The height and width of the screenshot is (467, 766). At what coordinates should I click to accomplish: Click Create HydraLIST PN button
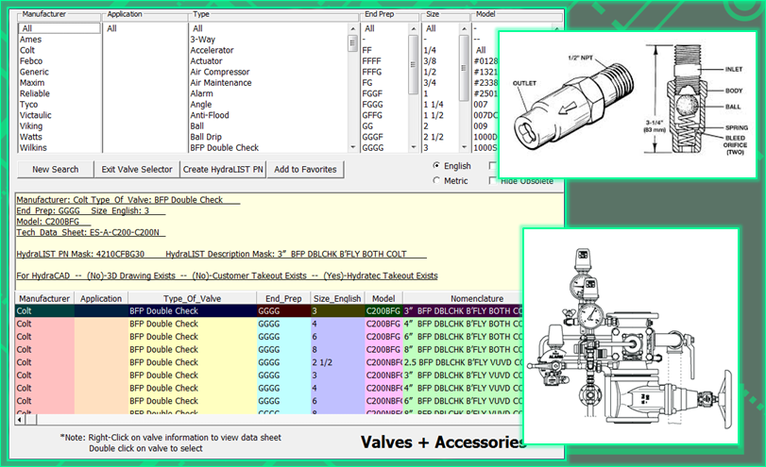tap(222, 169)
